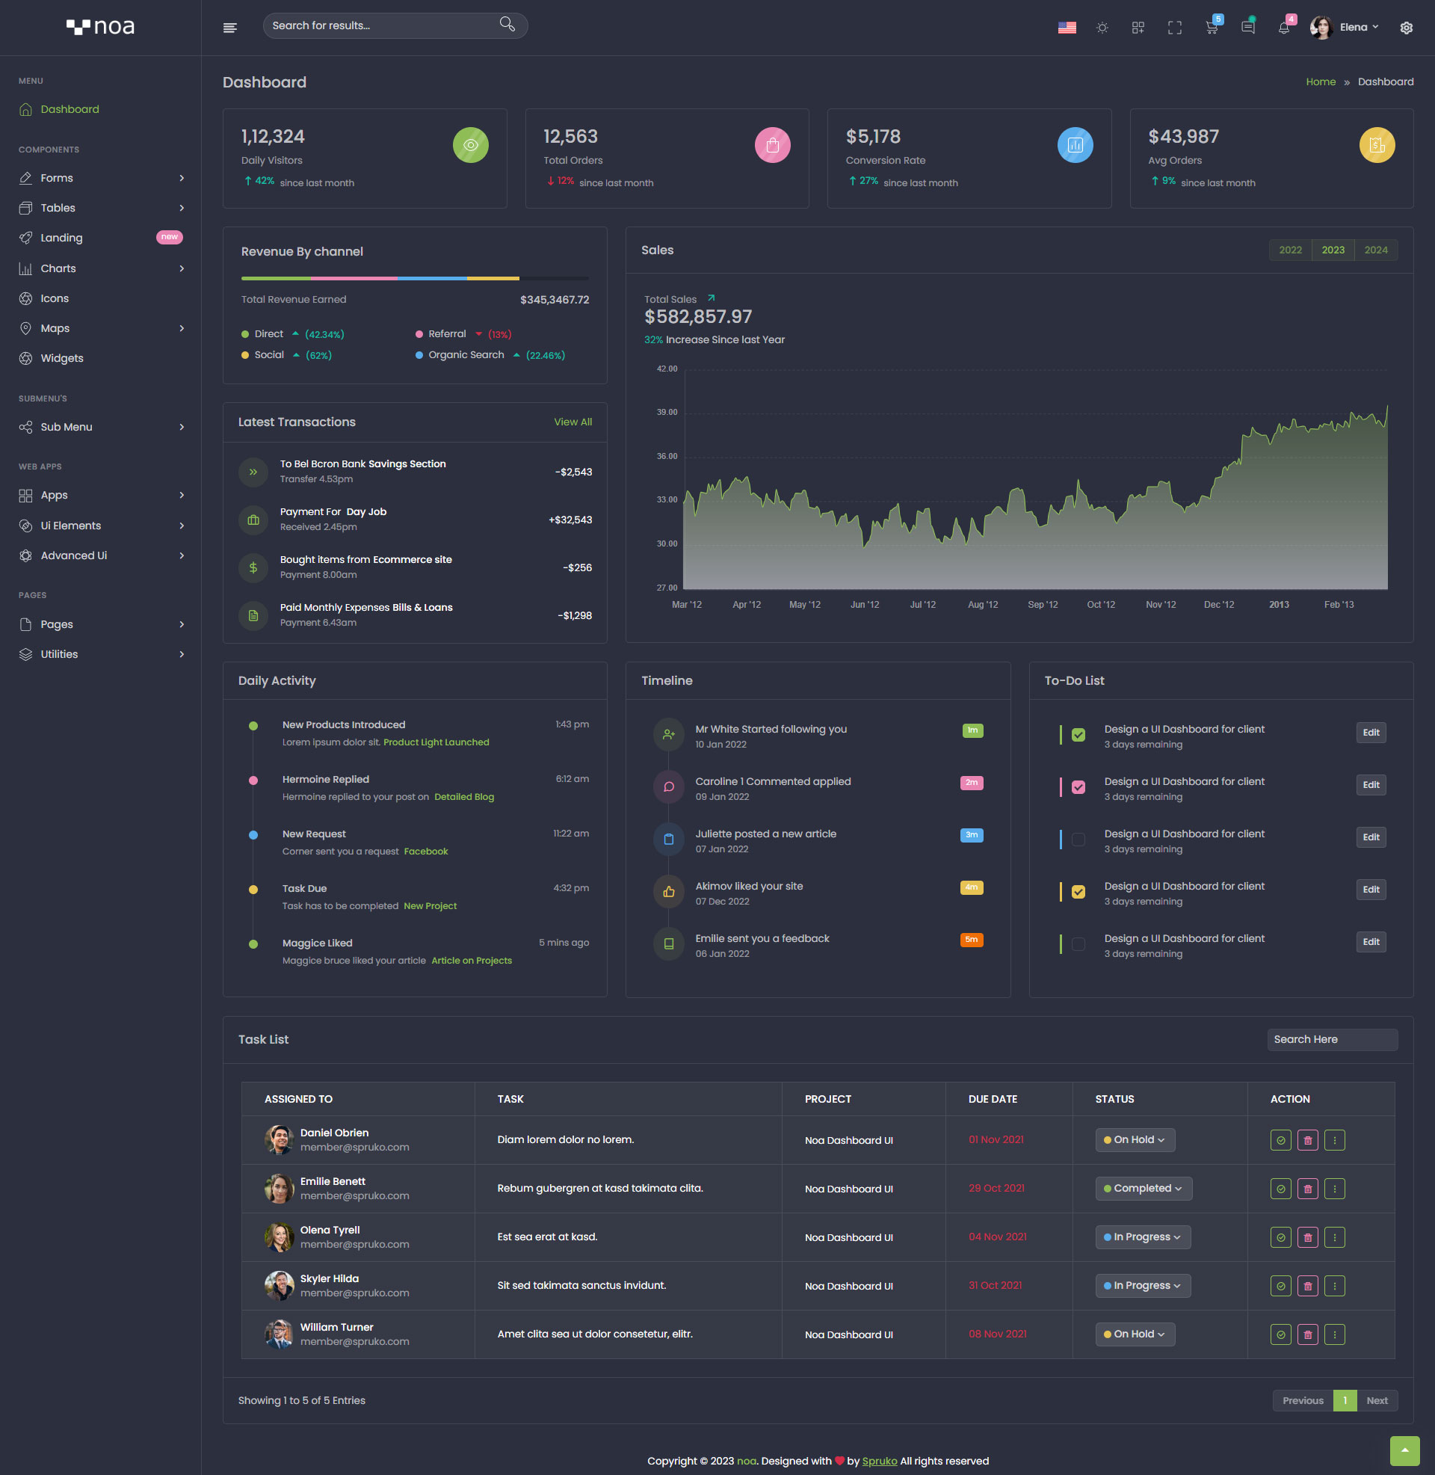This screenshot has height=1475, width=1435.
Task: Click scroll-to-top arrow button at bottom
Action: [x=1404, y=1450]
